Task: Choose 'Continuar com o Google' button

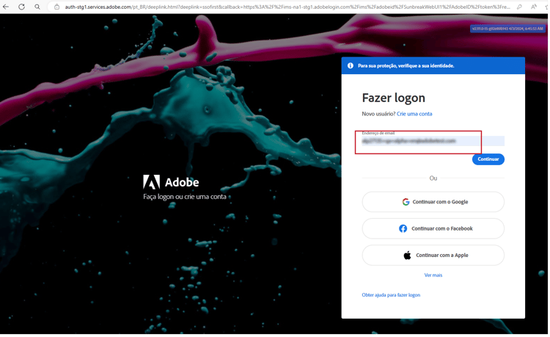Action: coord(433,202)
